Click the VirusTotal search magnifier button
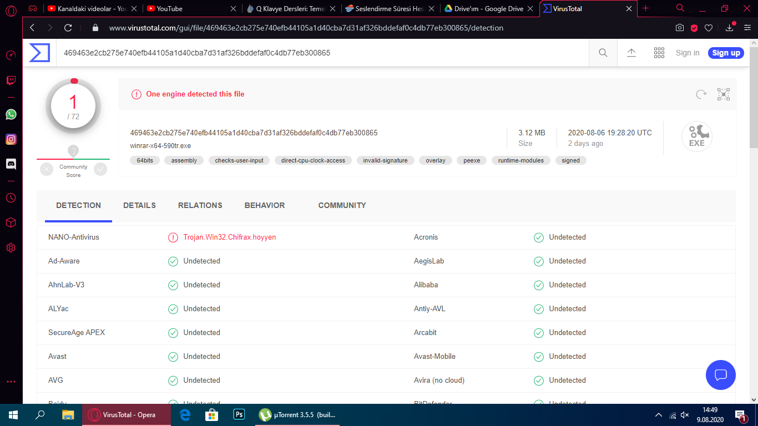Viewport: 758px width, 426px height. (x=603, y=53)
